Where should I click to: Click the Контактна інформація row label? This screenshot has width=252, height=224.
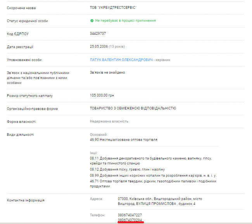pyautogui.click(x=26, y=200)
